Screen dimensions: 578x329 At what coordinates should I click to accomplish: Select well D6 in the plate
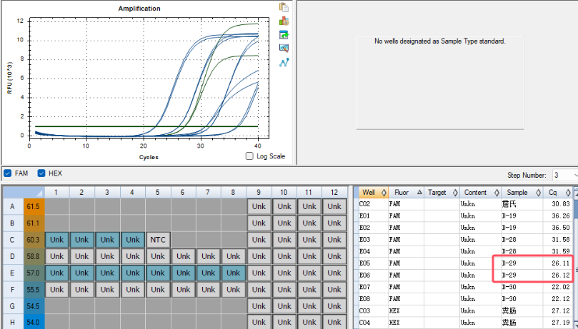tap(183, 256)
